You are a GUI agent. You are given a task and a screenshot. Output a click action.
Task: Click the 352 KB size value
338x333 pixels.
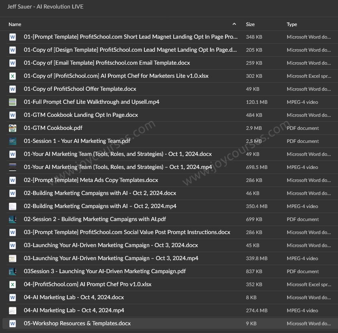click(254, 285)
